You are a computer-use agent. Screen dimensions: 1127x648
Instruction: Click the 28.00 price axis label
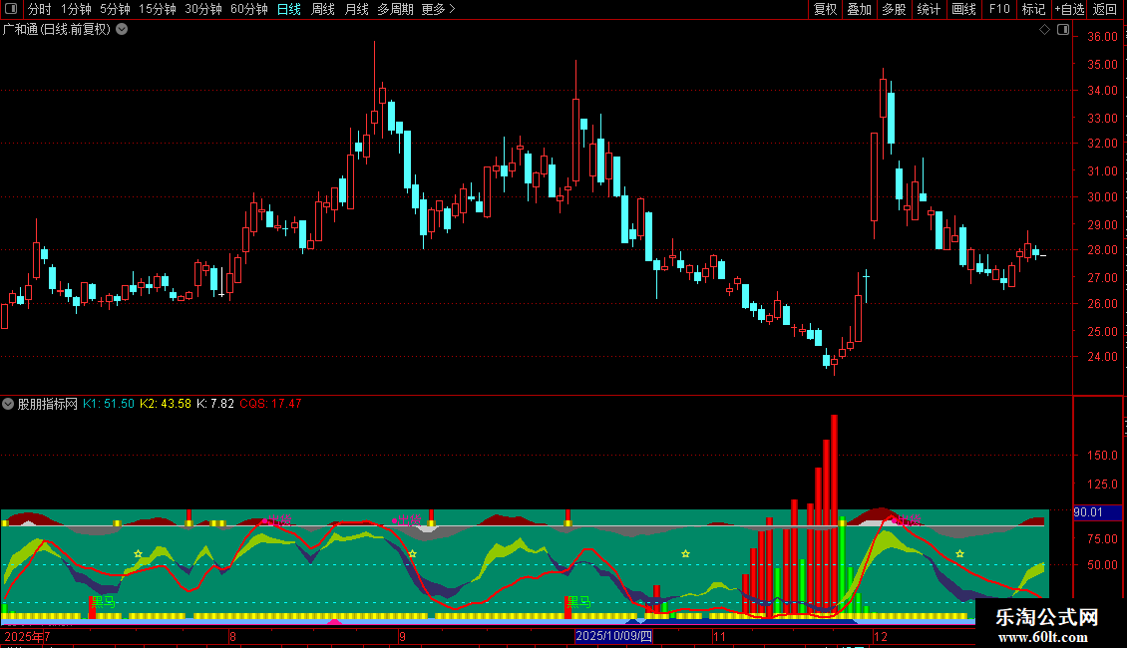tap(1102, 250)
